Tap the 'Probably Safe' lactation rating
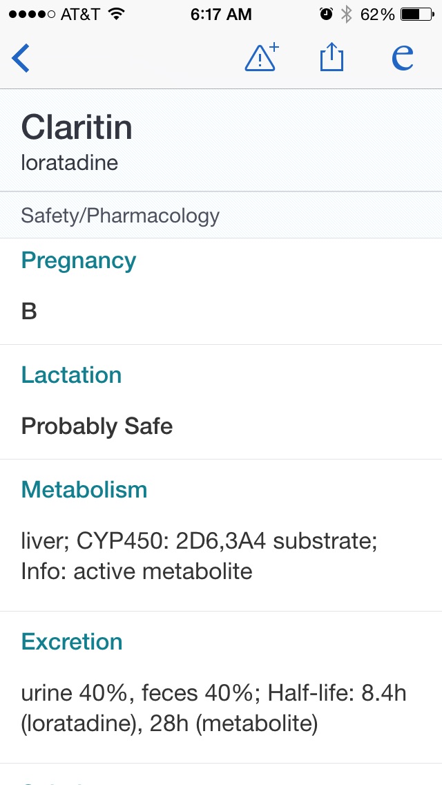Viewport: 442px width, 785px height. coord(97,426)
